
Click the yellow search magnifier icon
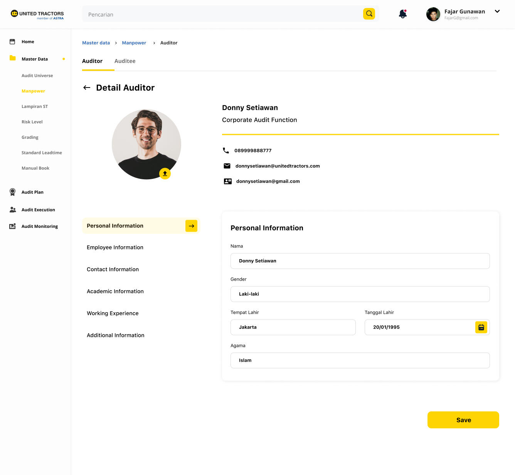(369, 14)
